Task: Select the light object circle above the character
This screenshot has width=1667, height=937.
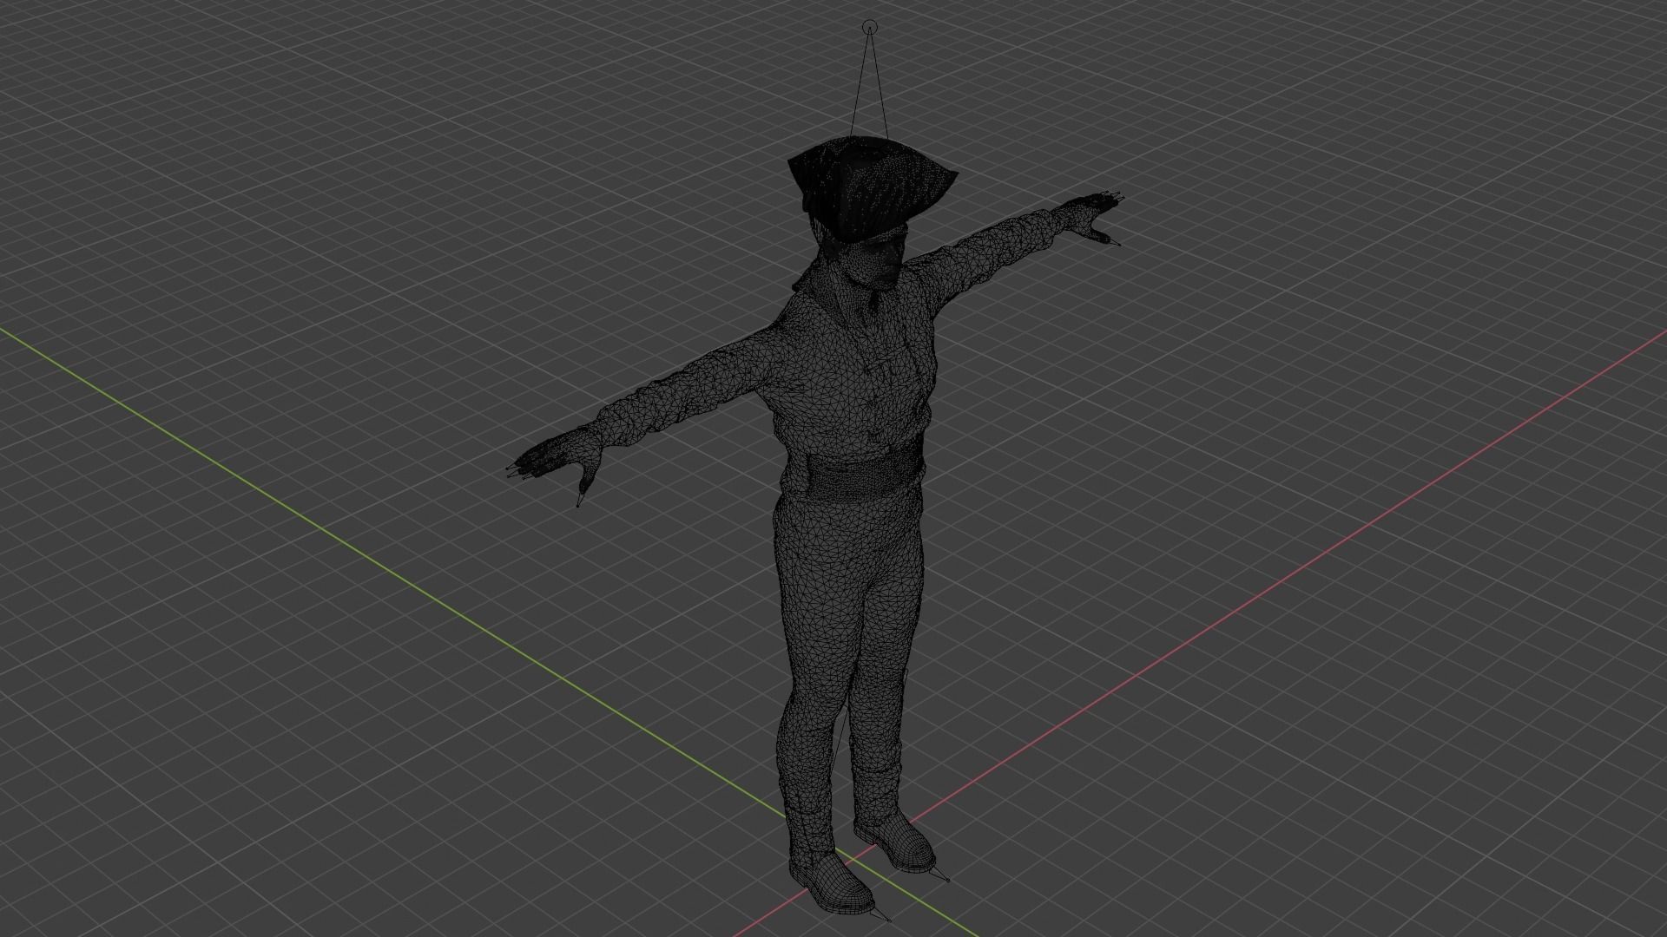Action: point(871,27)
